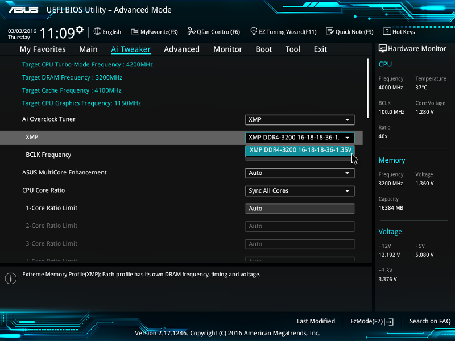Click Core Voltage value 1.280 V

click(424, 111)
